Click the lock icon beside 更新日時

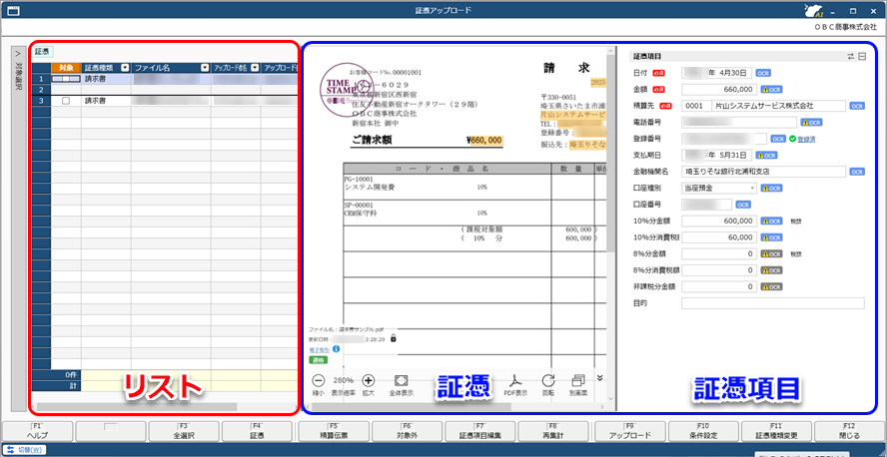[394, 339]
